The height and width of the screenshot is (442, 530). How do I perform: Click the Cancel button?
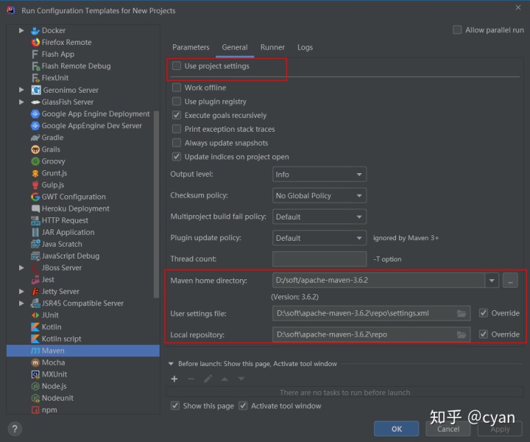pos(448,429)
